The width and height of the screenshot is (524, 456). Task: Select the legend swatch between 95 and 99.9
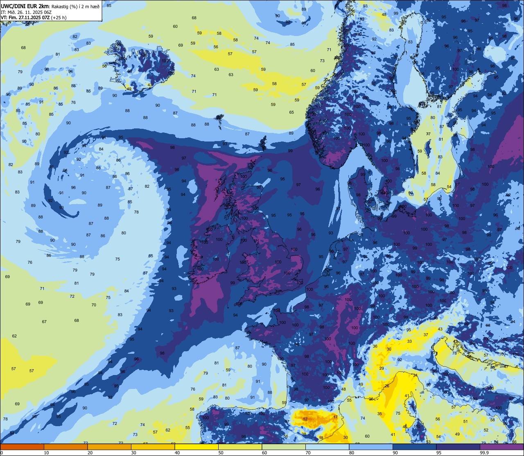tap(458, 447)
